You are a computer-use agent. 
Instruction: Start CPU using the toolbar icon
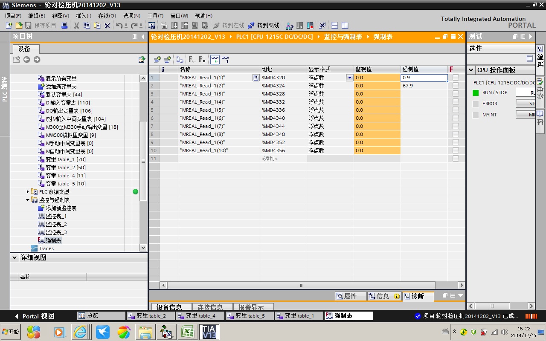click(300, 26)
